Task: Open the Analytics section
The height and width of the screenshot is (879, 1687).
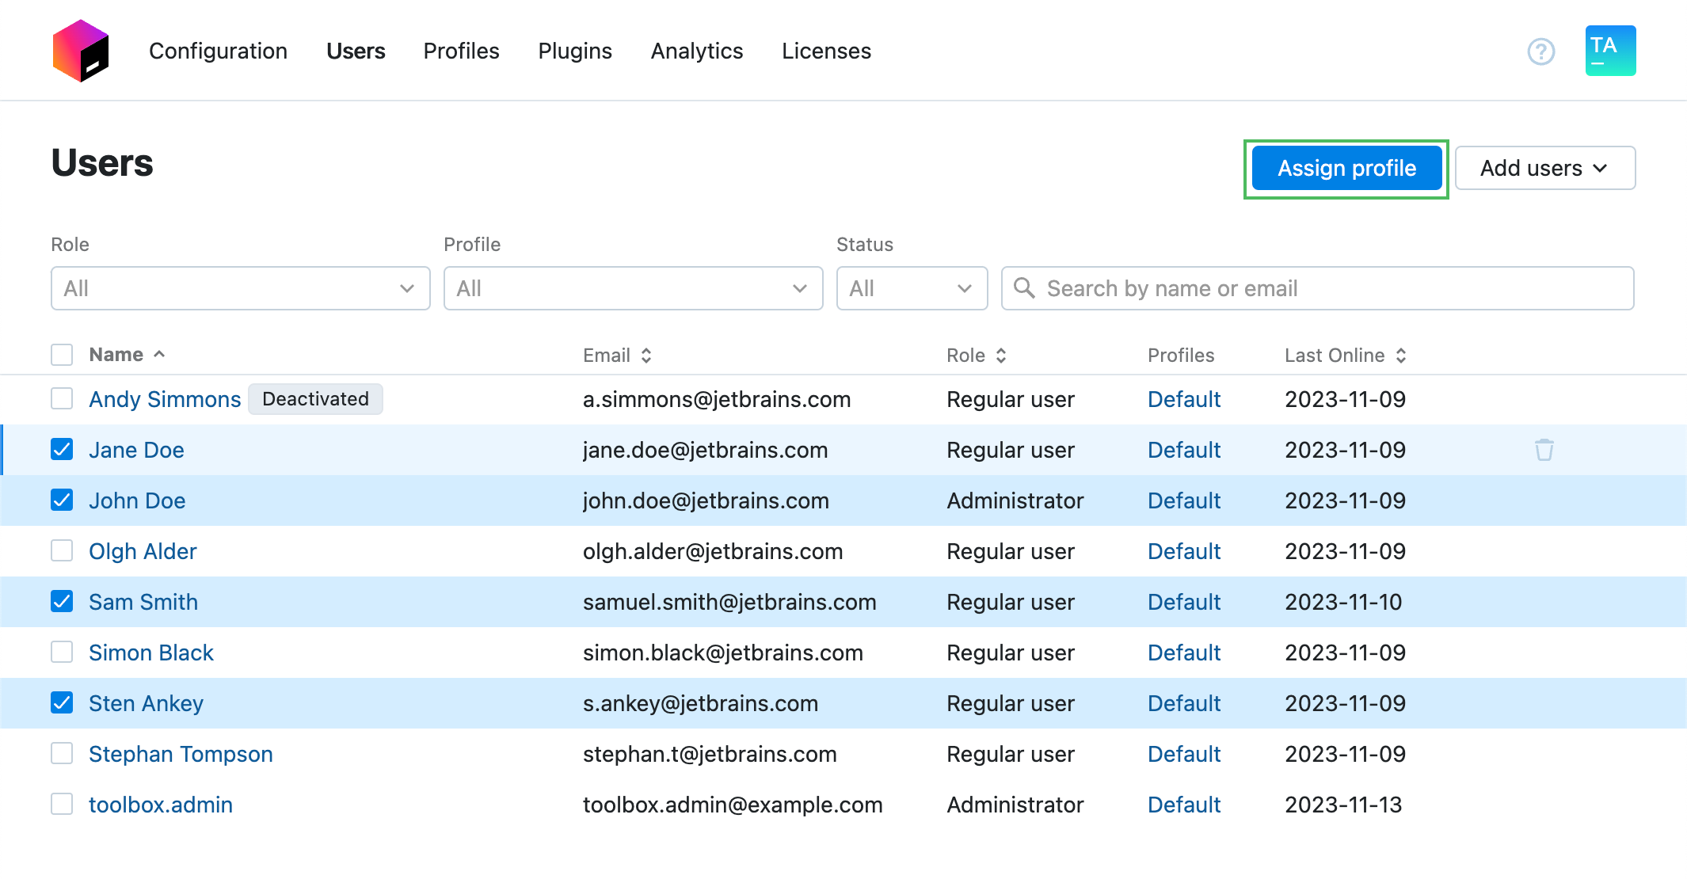Action: coord(696,51)
